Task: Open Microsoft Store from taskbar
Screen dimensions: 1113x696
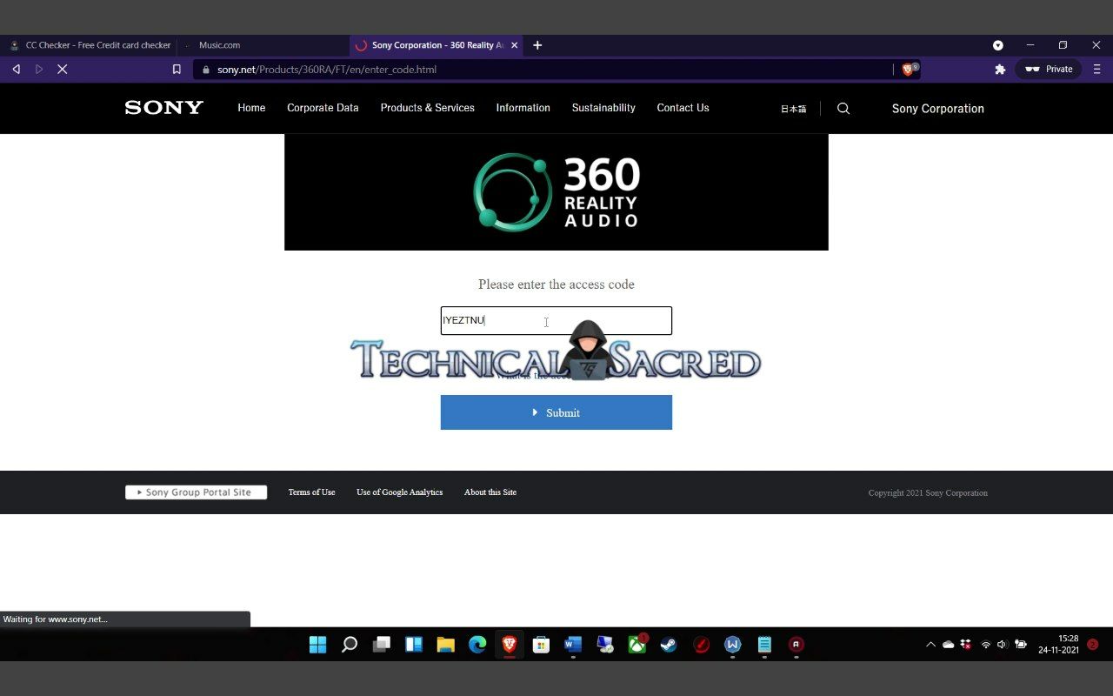Action: (x=541, y=645)
